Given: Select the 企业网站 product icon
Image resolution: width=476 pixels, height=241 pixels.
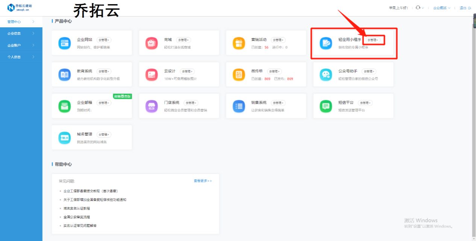Looking at the screenshot, I should pyautogui.click(x=65, y=42).
